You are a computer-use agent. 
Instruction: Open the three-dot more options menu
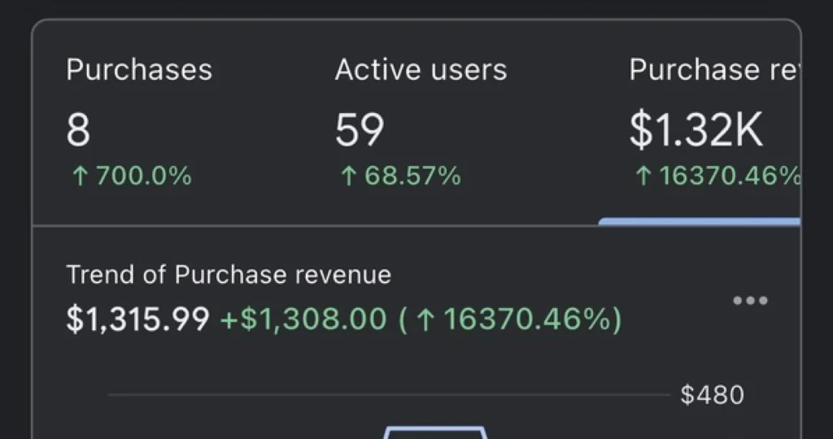749,301
